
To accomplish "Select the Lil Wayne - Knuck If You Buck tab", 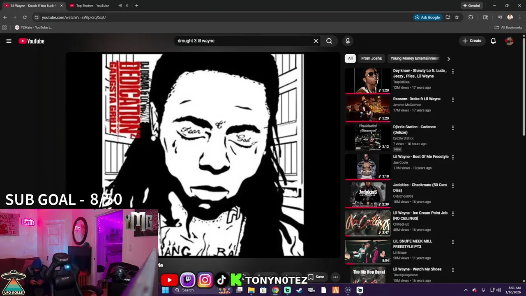I will [33, 6].
